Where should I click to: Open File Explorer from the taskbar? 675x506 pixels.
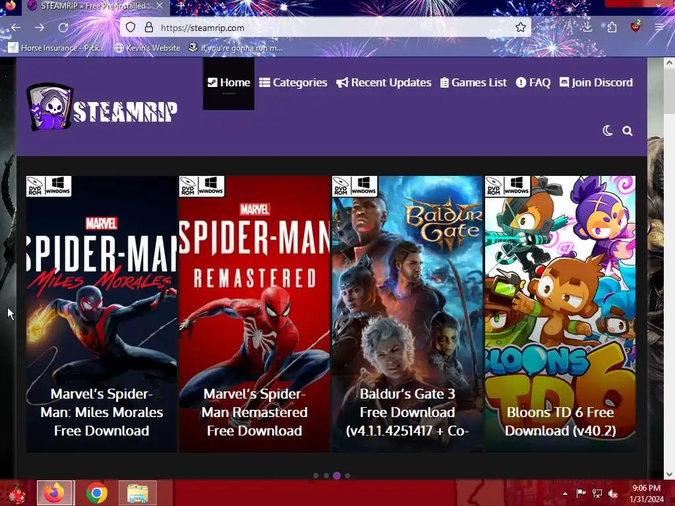pyautogui.click(x=138, y=493)
